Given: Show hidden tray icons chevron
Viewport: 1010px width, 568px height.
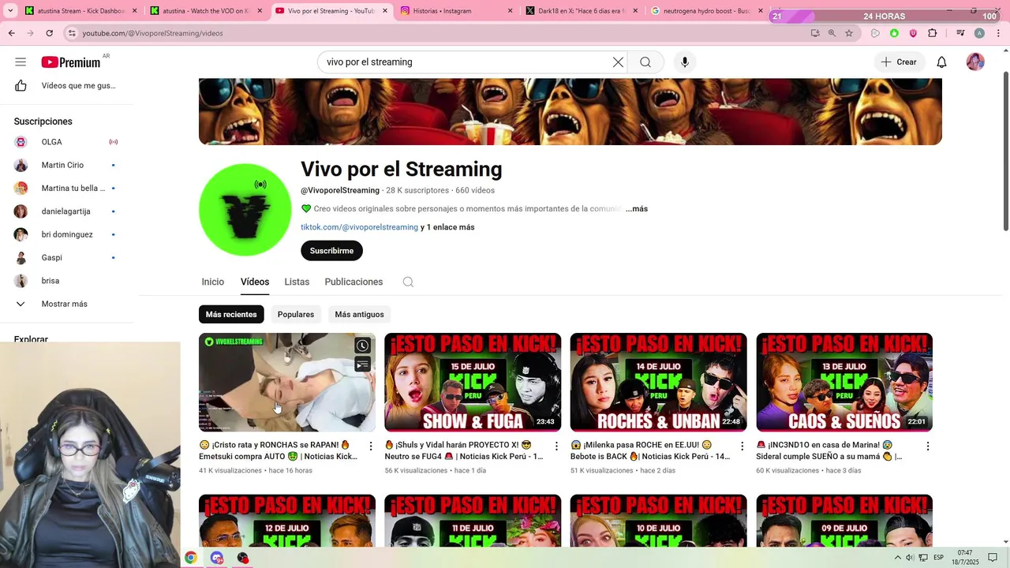Looking at the screenshot, I should tap(897, 558).
